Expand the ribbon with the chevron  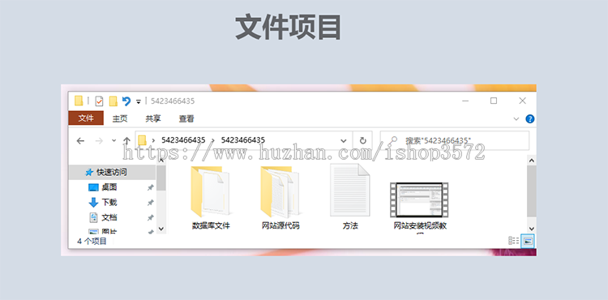(x=516, y=119)
